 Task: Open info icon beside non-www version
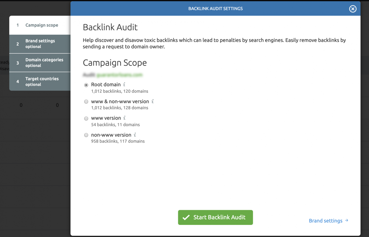(135, 135)
